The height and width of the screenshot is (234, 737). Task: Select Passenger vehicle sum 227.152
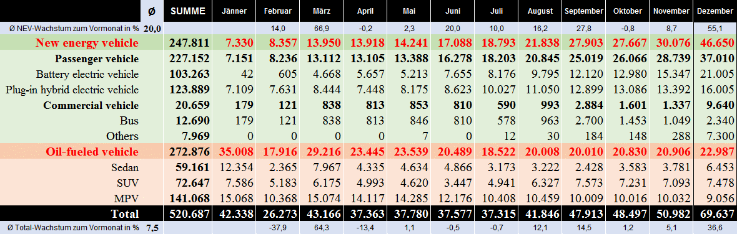click(x=189, y=59)
